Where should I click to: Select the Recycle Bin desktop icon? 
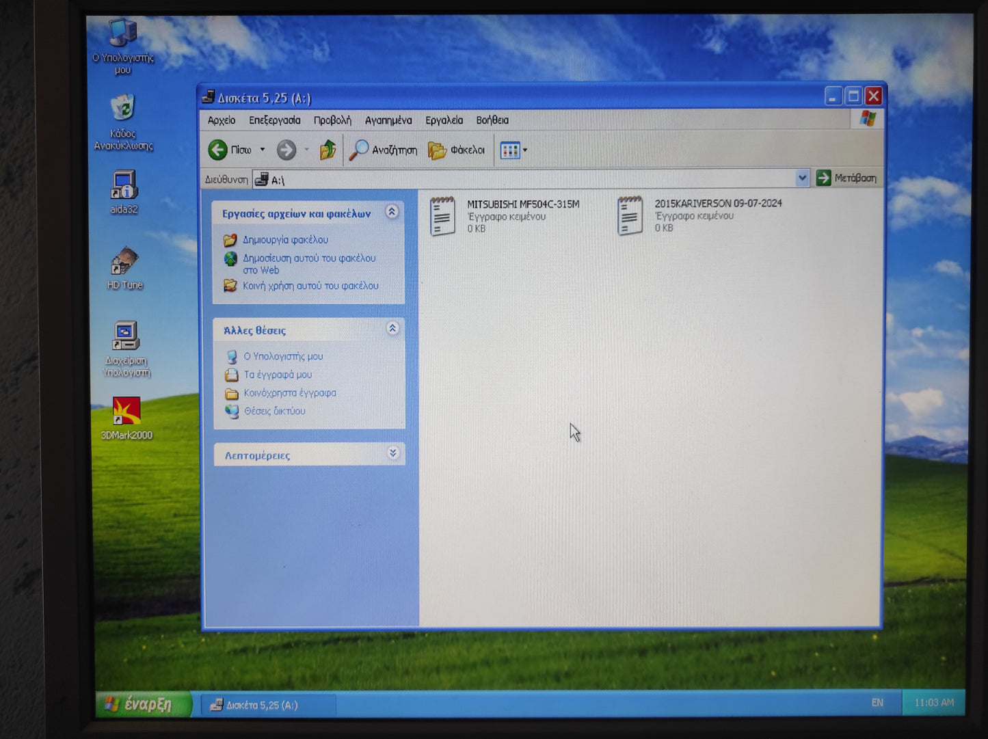(x=123, y=109)
